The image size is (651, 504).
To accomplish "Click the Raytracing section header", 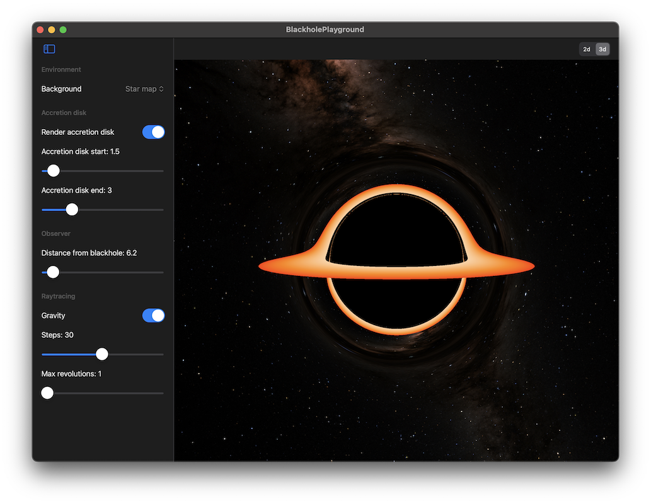I will [58, 296].
